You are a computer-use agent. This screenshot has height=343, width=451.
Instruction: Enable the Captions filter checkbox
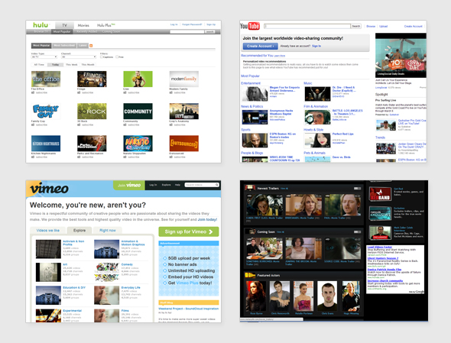point(101,57)
